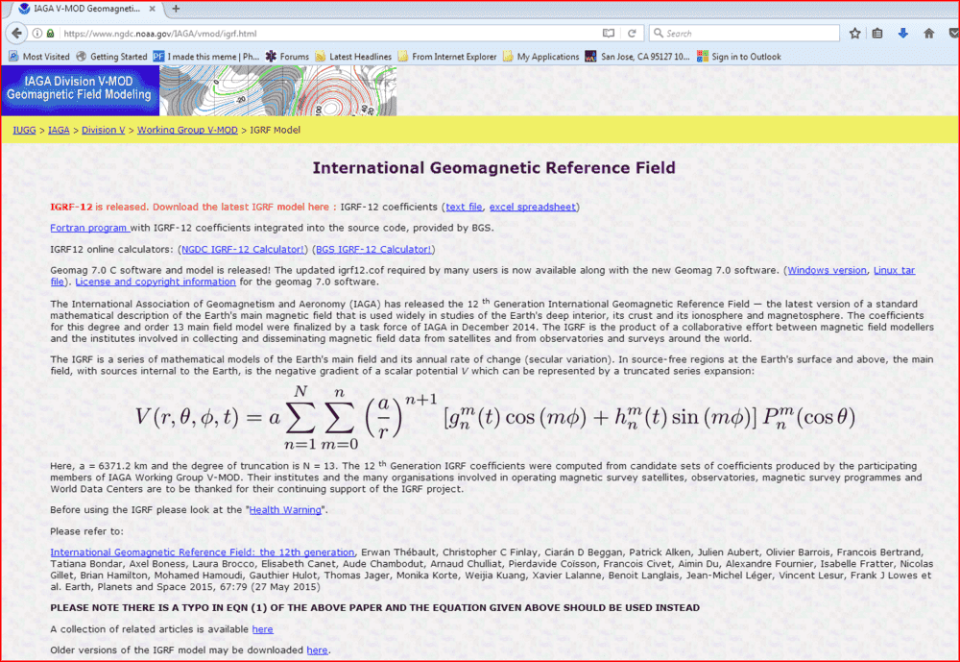Reload the current page

pyautogui.click(x=632, y=33)
